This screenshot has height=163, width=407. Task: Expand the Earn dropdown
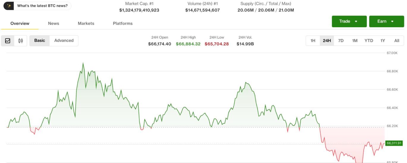click(x=387, y=21)
